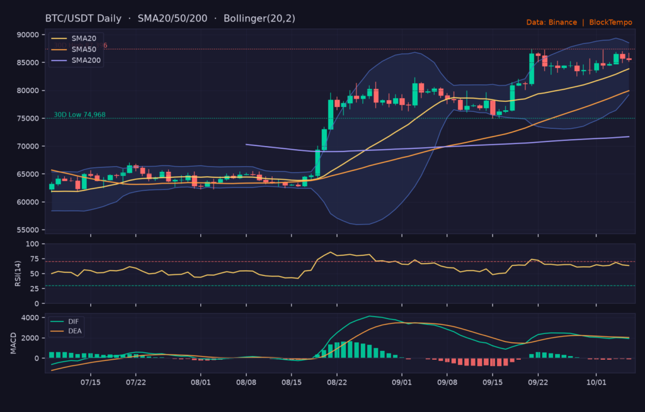Image resolution: width=645 pixels, height=412 pixels.
Task: Click the 75 tick on RSI axis
Action: (x=35, y=259)
